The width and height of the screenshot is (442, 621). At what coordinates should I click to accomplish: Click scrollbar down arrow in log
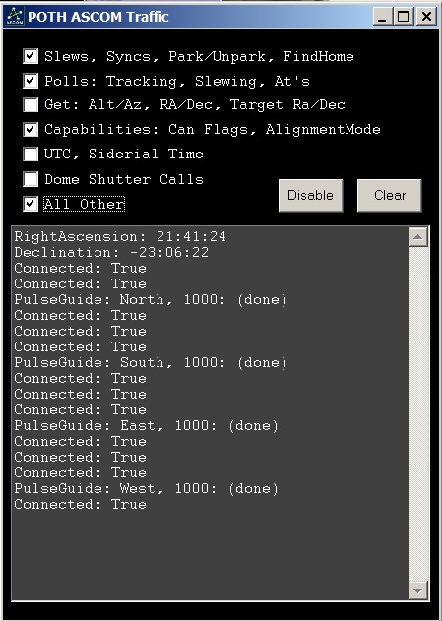tap(418, 590)
